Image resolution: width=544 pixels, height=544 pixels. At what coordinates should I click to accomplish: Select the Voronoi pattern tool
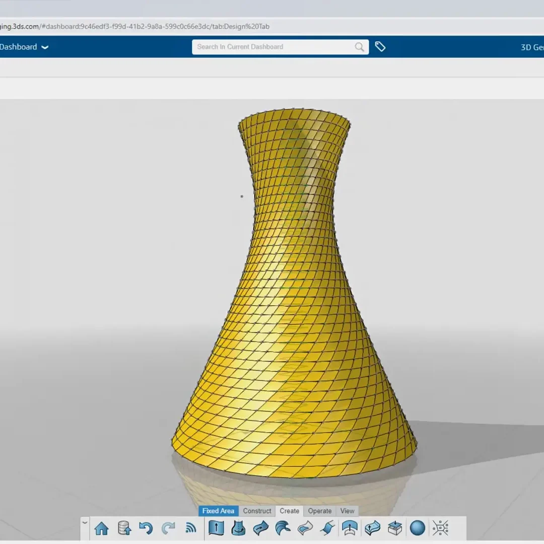[440, 528]
